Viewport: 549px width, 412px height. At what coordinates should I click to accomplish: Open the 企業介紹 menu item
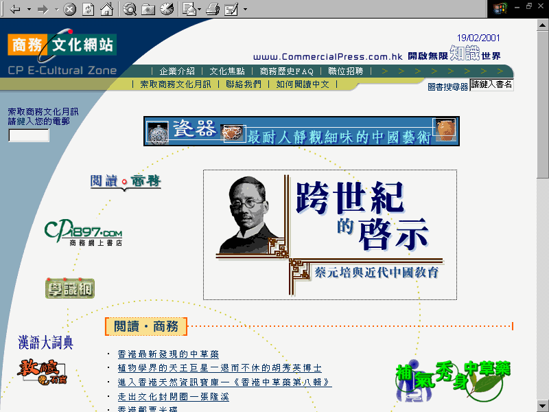177,71
